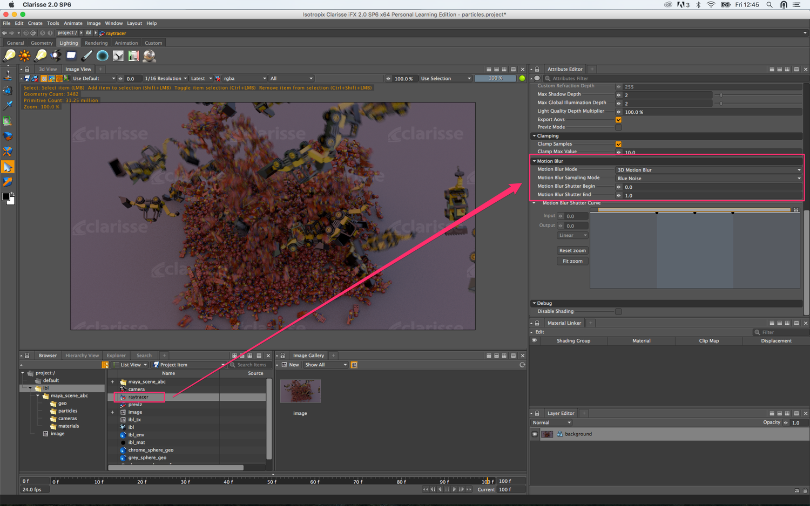810x506 pixels.
Task: Click the chrome ball IBL icon
Action: tap(150, 56)
